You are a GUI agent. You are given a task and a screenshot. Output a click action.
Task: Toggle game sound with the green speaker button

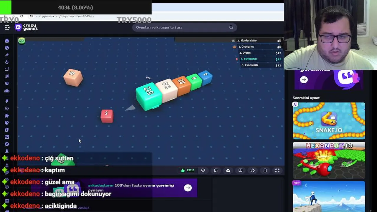(x=22, y=41)
